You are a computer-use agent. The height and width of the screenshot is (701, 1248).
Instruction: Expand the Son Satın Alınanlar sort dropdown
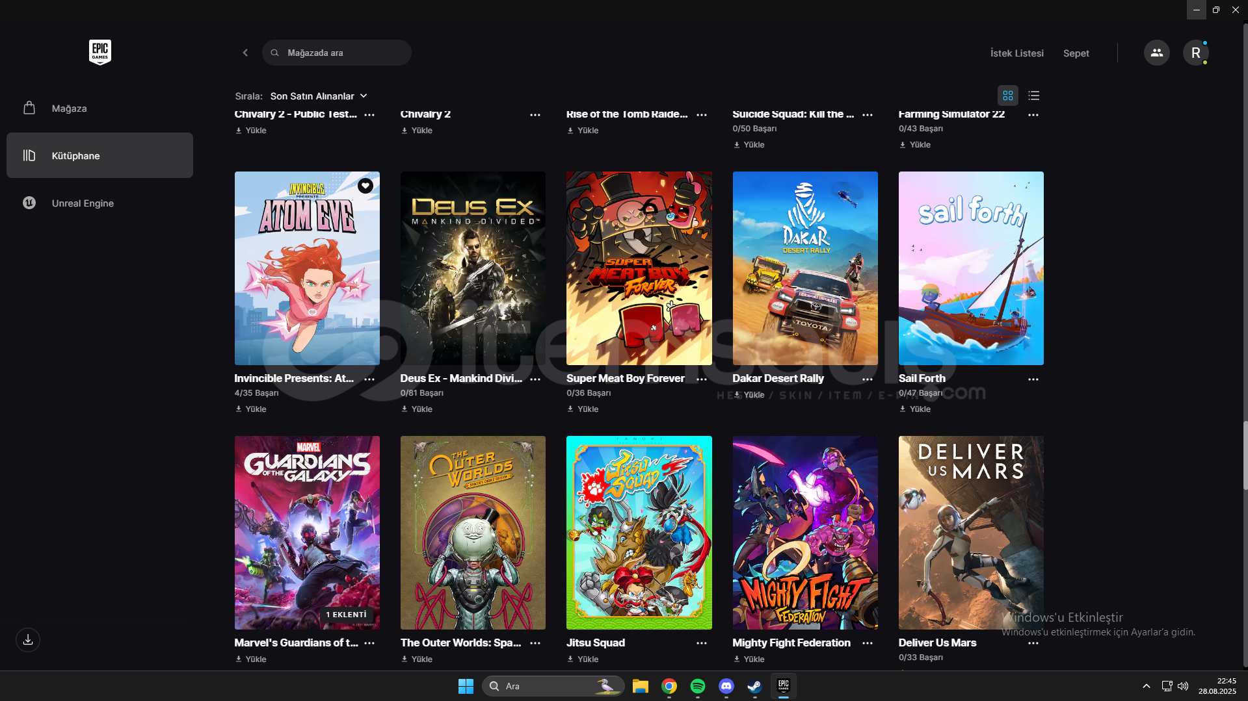click(x=319, y=96)
